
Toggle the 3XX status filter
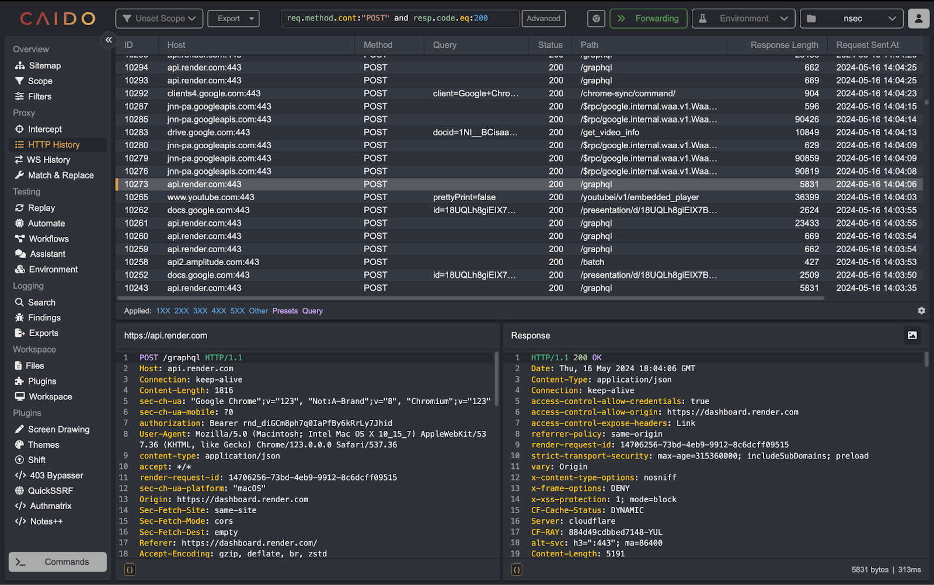click(200, 311)
